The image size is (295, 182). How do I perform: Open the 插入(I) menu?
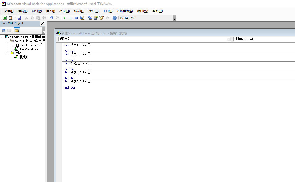[50, 11]
